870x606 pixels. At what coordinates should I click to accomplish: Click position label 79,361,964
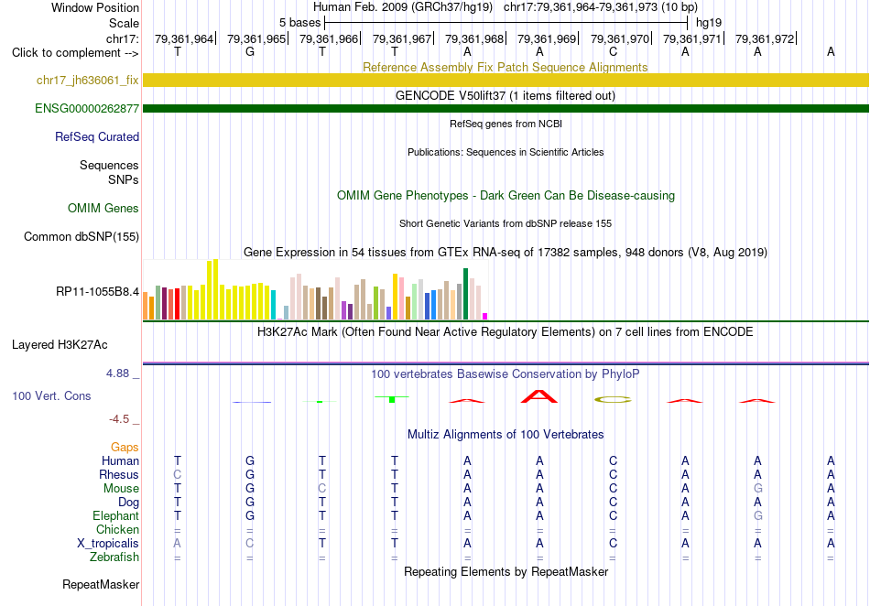pos(184,38)
